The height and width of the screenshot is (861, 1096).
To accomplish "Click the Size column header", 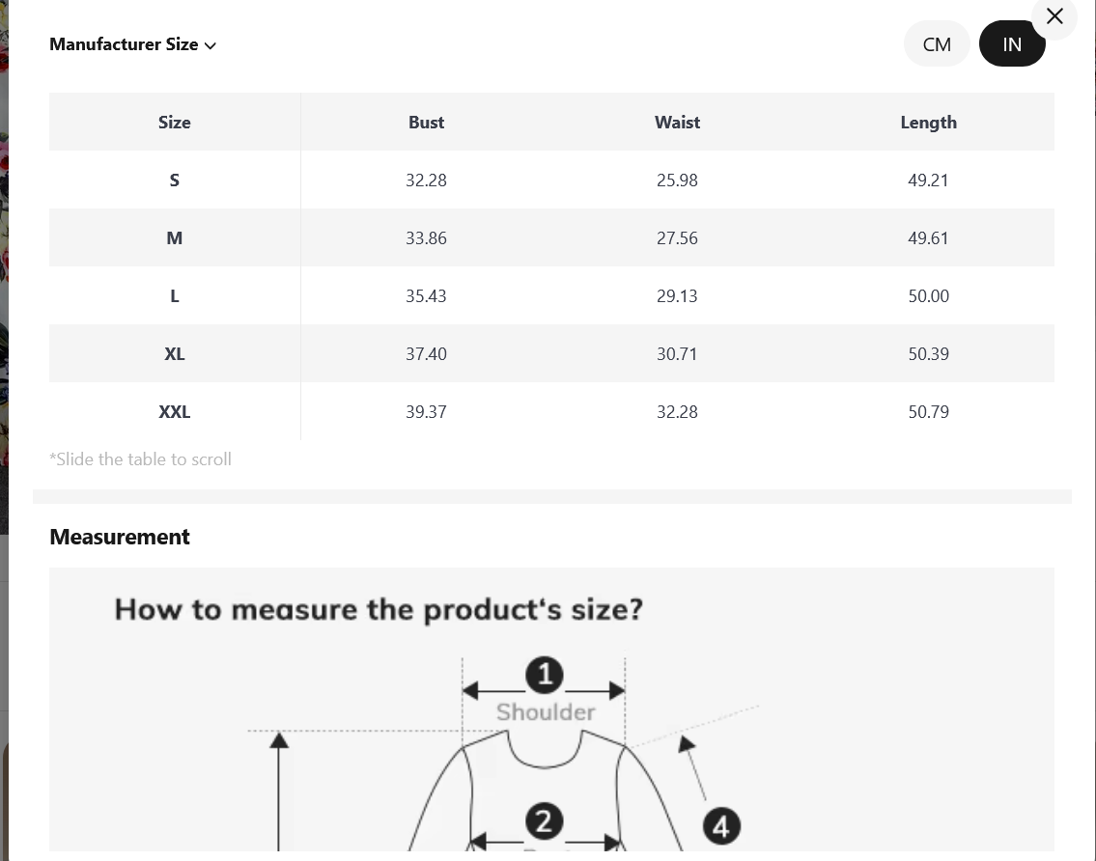I will point(175,123).
